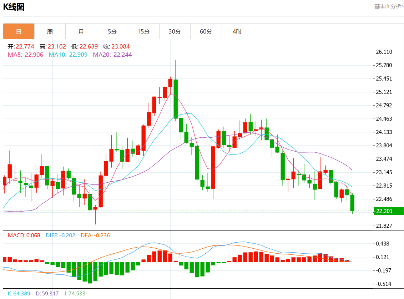Click the 收 23.084 closing price readout
Screen dimensions: 404x299
coord(116,46)
